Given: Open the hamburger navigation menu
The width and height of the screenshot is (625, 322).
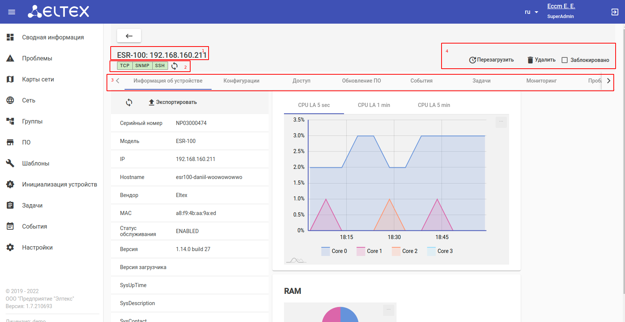Looking at the screenshot, I should 12,12.
